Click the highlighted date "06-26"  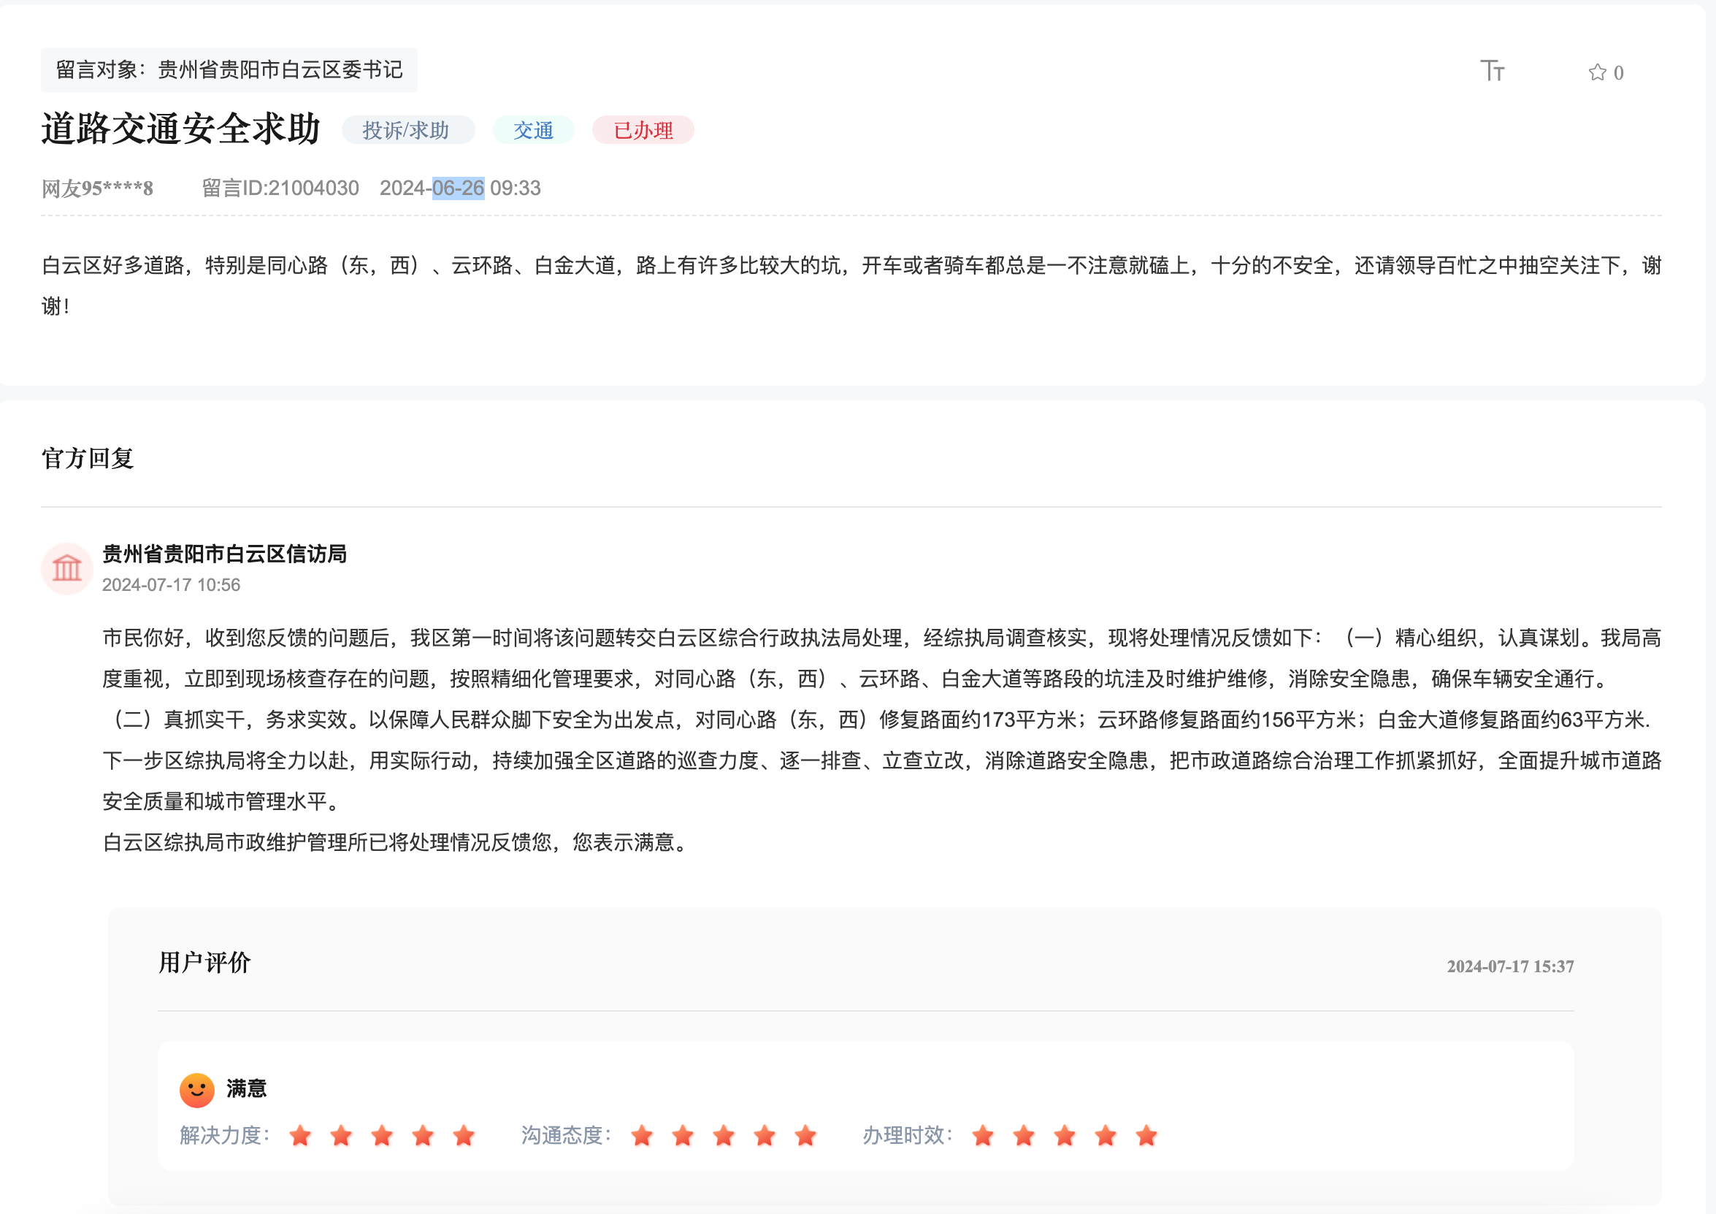pyautogui.click(x=458, y=188)
